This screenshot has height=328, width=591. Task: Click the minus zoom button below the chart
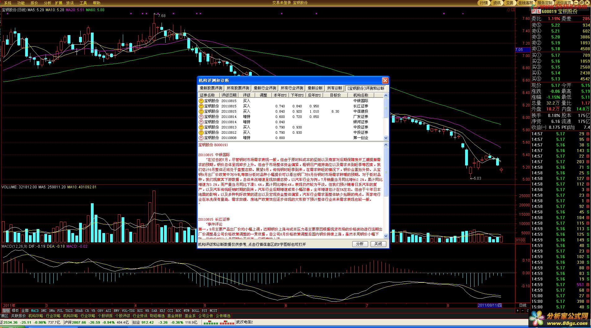point(522,311)
